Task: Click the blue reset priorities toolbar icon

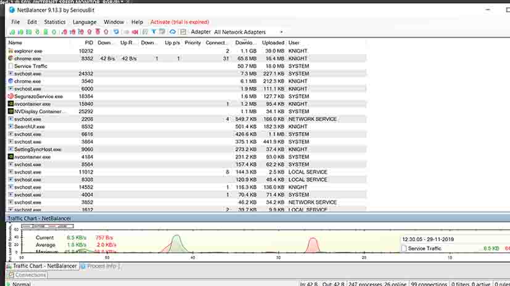Action: (x=116, y=32)
